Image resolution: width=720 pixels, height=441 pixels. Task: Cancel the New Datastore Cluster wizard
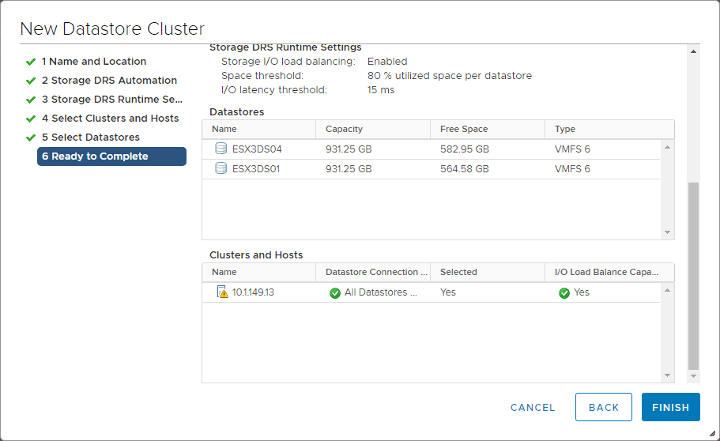[x=533, y=408]
